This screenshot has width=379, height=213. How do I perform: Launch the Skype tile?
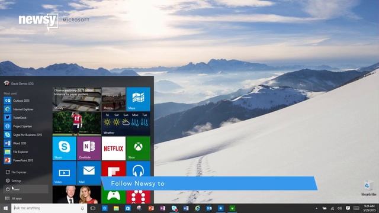[65, 149]
